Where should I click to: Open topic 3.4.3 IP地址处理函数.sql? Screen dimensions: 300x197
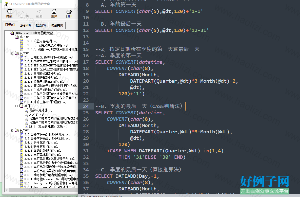tap(43, 151)
